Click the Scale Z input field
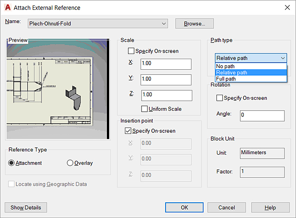Image resolution: width=296 pixels, height=218 pixels. coord(166,96)
